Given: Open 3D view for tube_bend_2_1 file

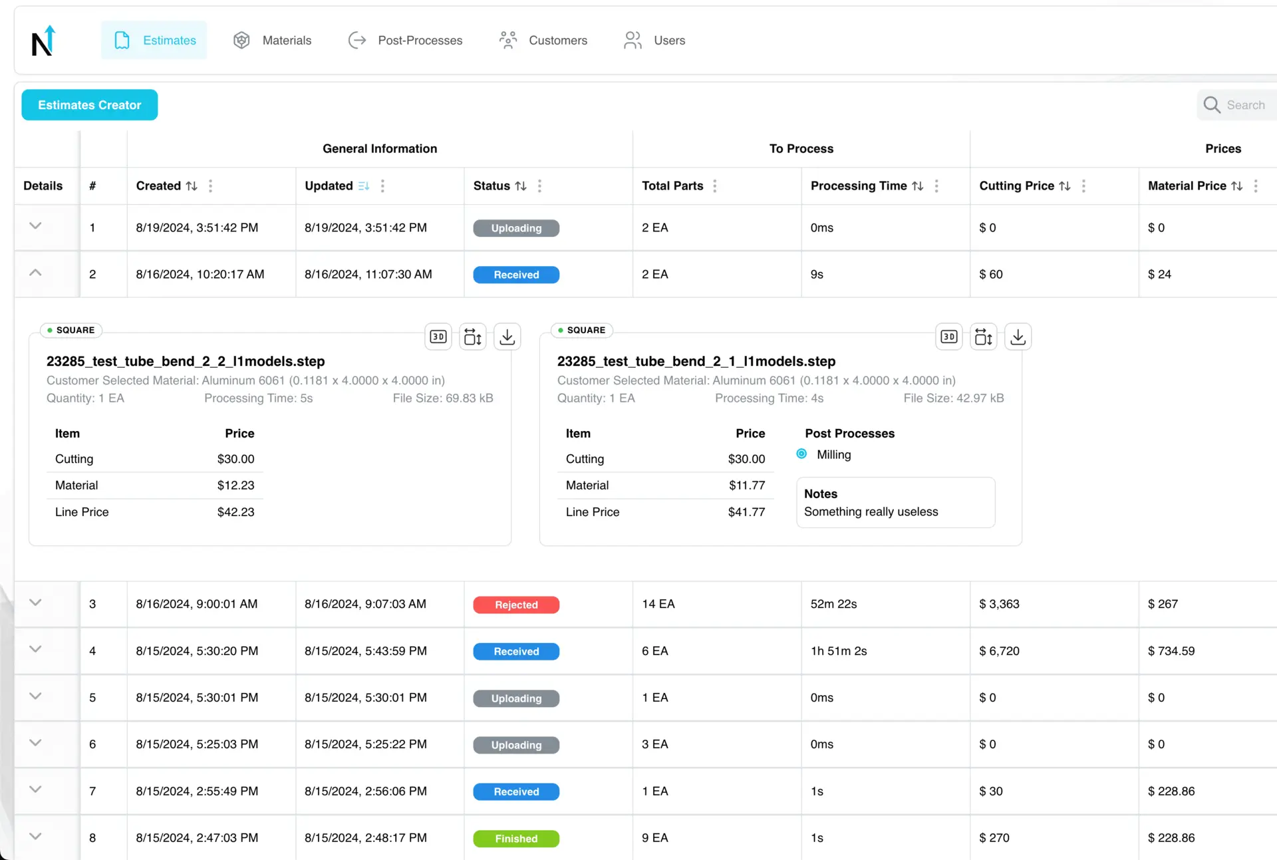Looking at the screenshot, I should tap(948, 337).
